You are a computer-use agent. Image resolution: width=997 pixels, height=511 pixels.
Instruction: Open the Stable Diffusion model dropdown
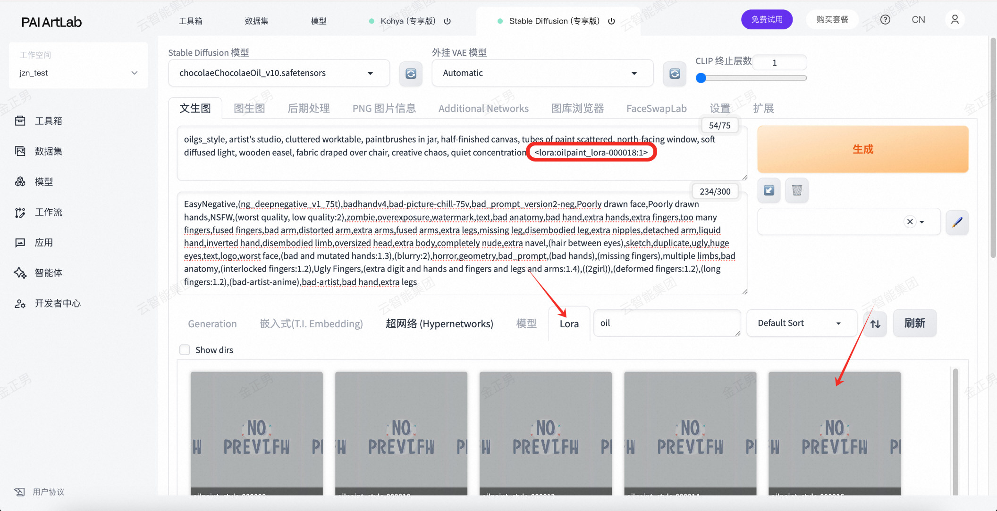point(279,73)
